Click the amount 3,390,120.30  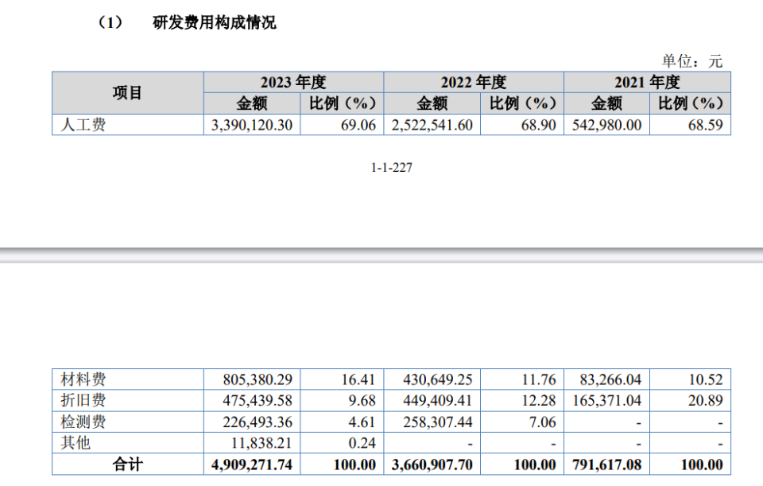(252, 125)
